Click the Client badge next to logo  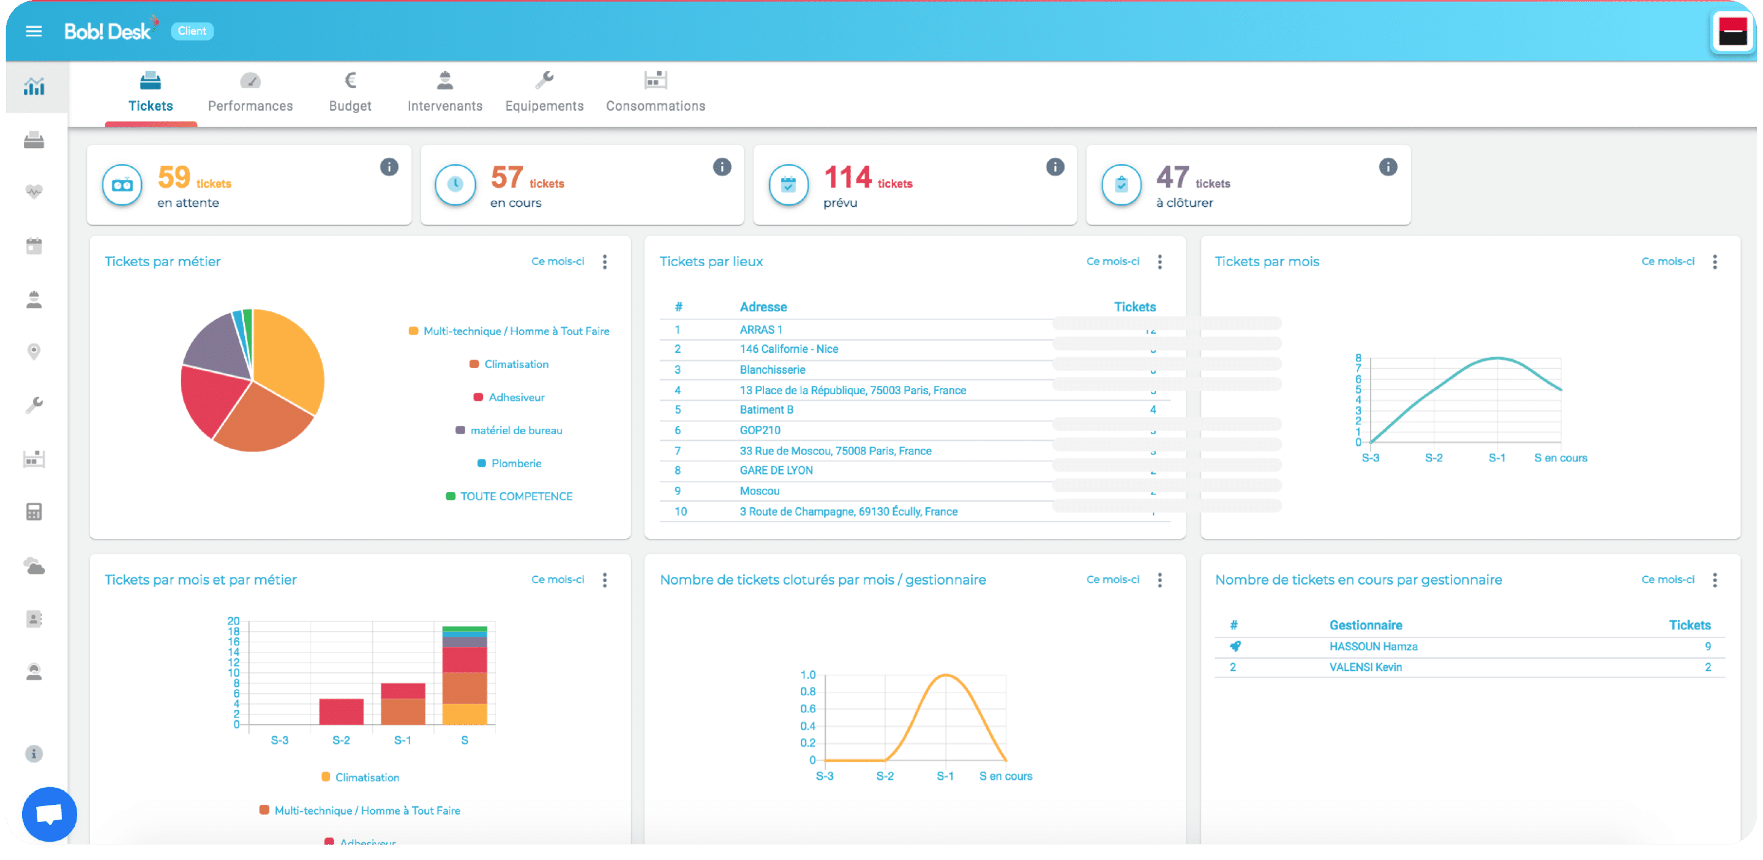pyautogui.click(x=192, y=31)
